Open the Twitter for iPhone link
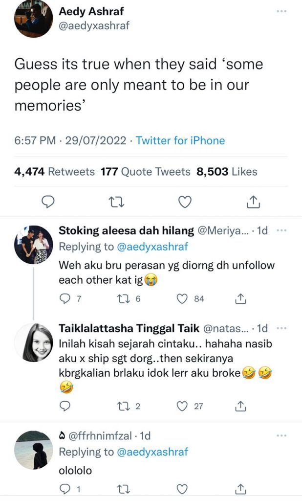The height and width of the screenshot is (501, 302). point(180,140)
